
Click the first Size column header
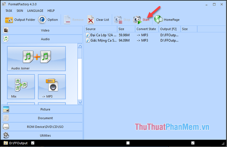126,29
